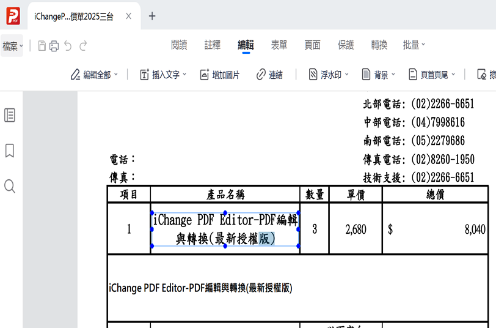The width and height of the screenshot is (496, 328).
Task: Click the 單價 column header
Action: click(x=356, y=194)
